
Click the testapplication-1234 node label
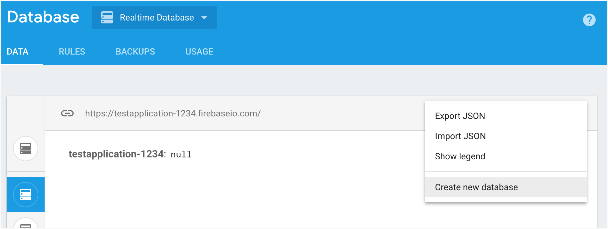click(116, 154)
